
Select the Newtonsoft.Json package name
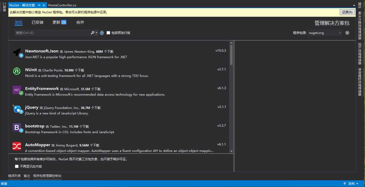point(42,51)
